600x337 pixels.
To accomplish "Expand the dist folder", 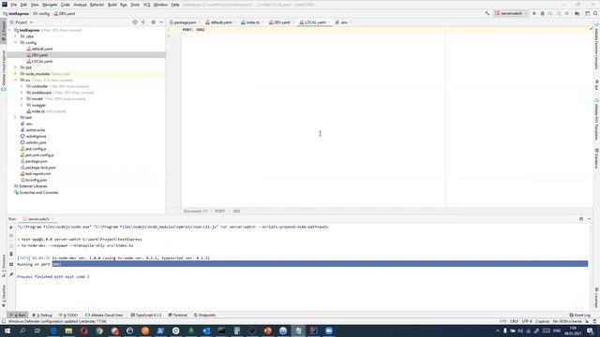I will tap(16, 67).
